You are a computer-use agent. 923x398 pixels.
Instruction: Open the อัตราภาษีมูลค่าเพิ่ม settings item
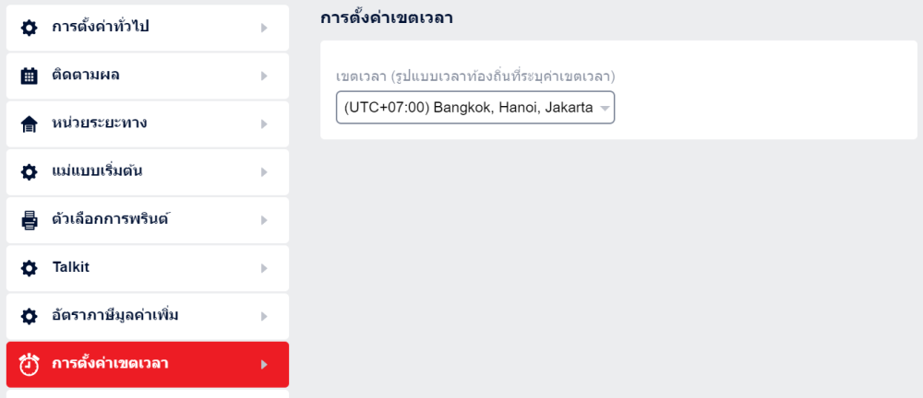115,316
